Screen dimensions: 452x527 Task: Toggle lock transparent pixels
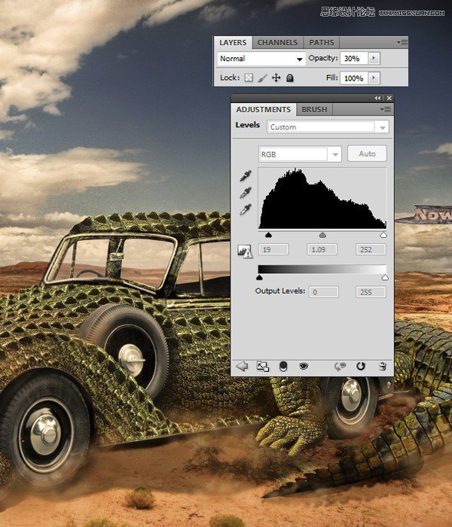[x=249, y=78]
